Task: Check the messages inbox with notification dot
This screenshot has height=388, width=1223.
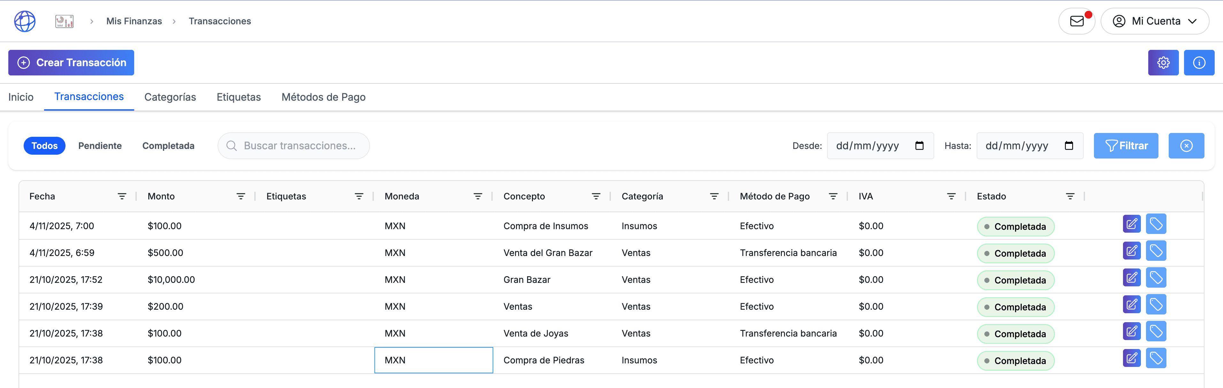Action: pos(1077,21)
